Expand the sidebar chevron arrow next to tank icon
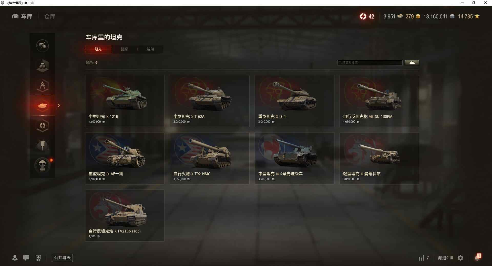The height and width of the screenshot is (266, 492). pos(59,105)
